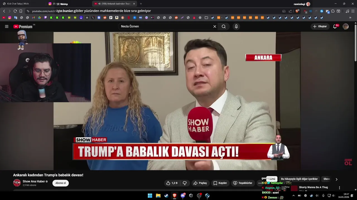Switch to the Instagram browser tab

68,4
